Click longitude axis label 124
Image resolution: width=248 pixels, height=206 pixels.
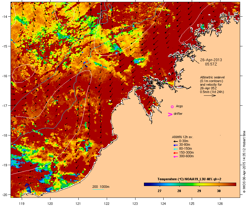163,204
